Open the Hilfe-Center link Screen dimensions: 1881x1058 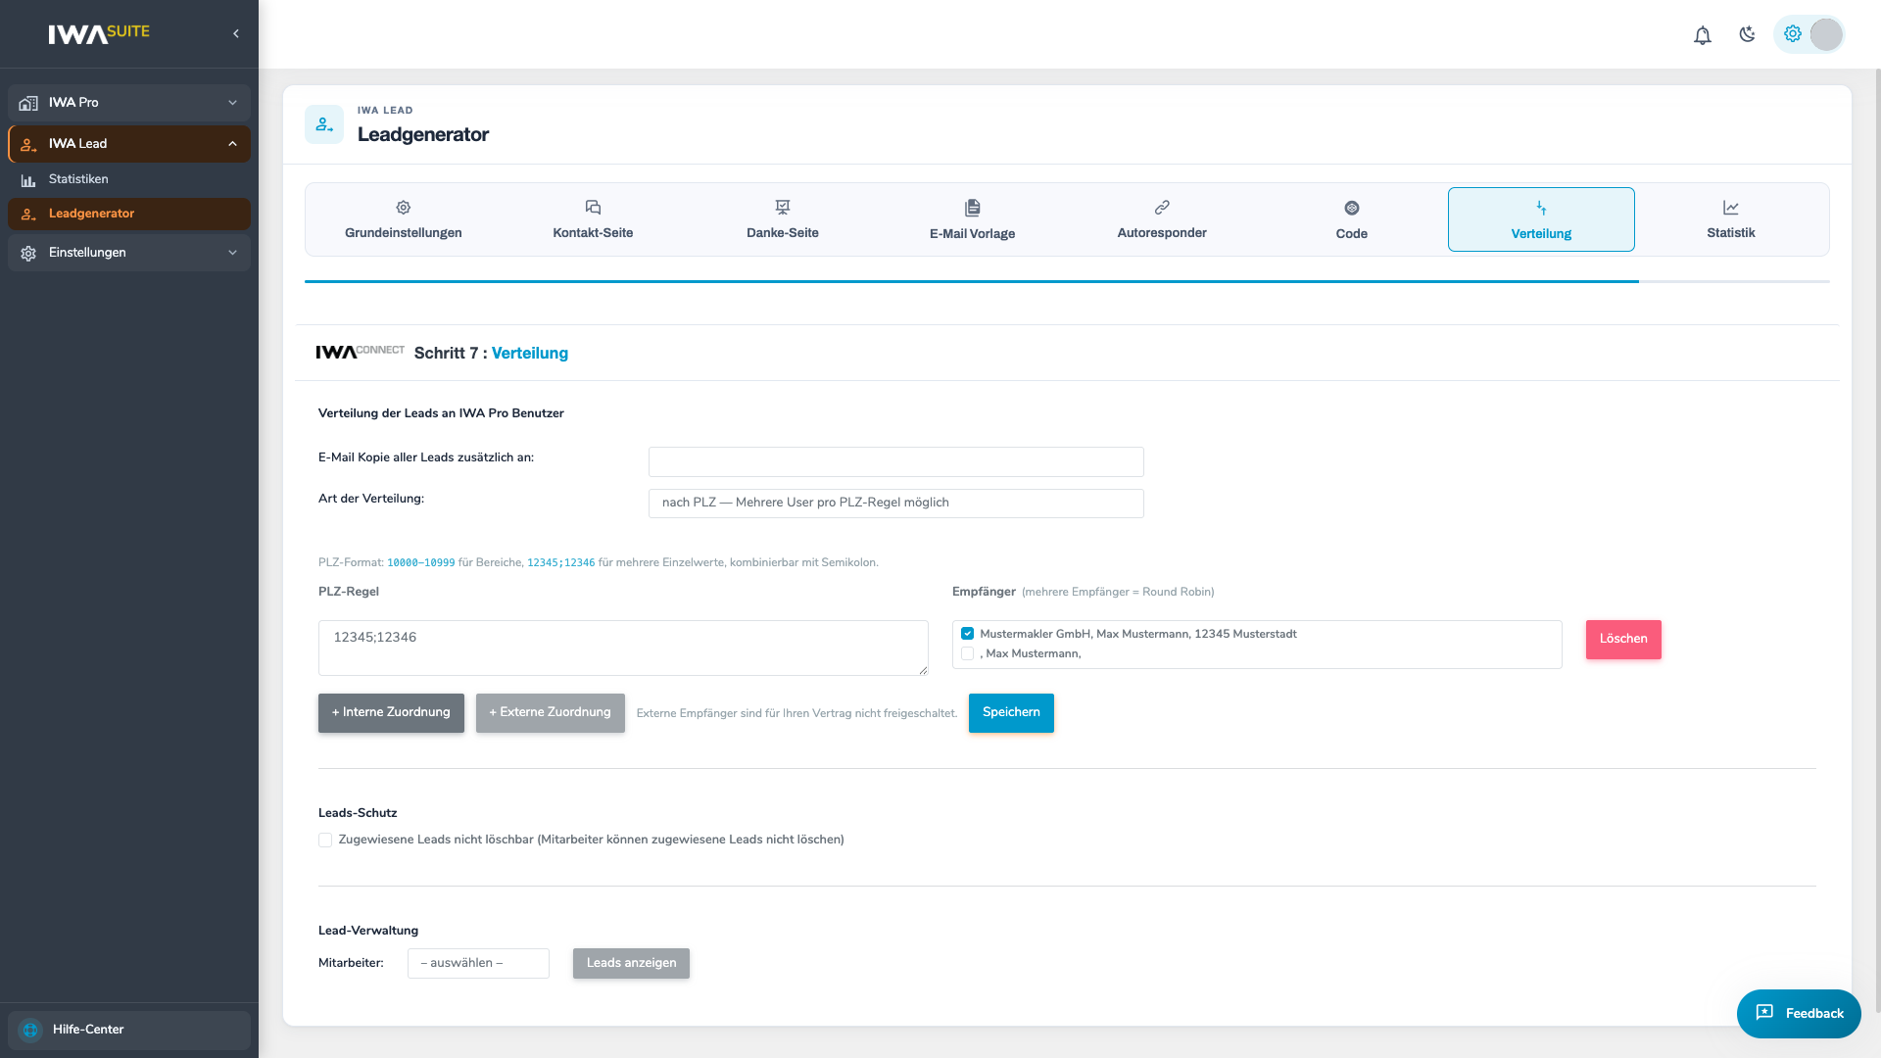(x=129, y=1031)
